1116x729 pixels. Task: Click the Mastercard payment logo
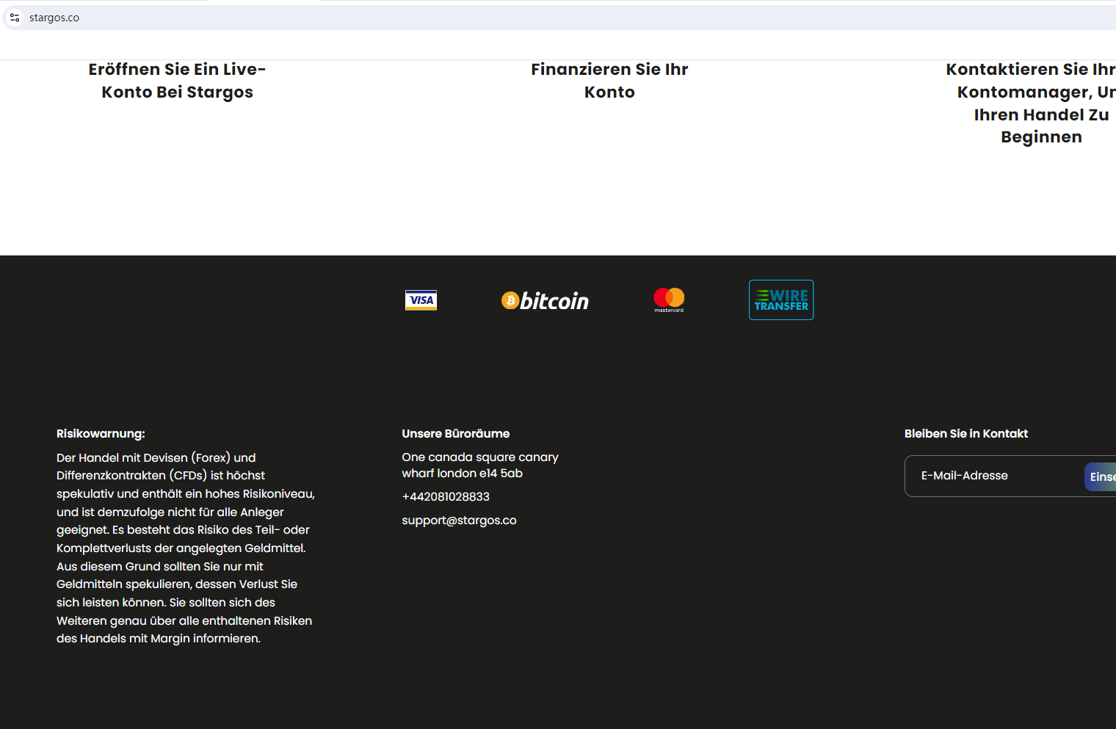click(669, 300)
